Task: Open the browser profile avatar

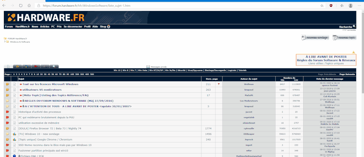Action: click(351, 5)
